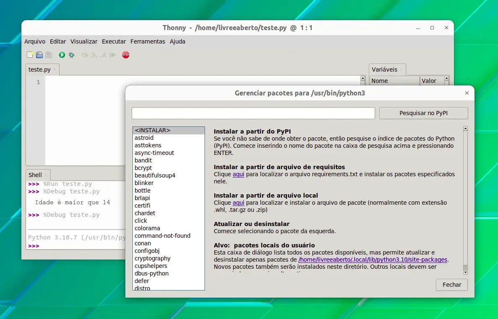498x319 pixels.
Task: Open the Arquivo menu
Action: coord(35,41)
